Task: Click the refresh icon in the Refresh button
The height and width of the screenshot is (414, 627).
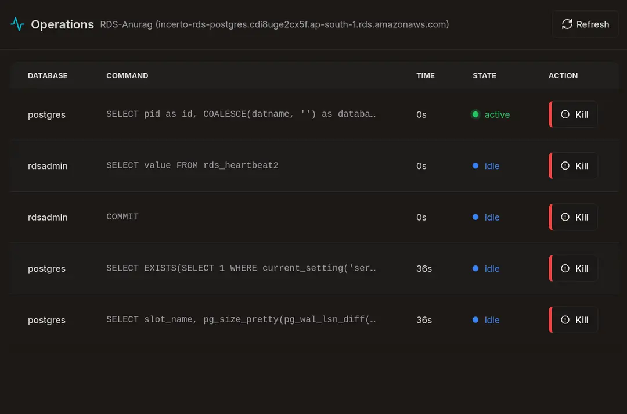Action: click(567, 24)
